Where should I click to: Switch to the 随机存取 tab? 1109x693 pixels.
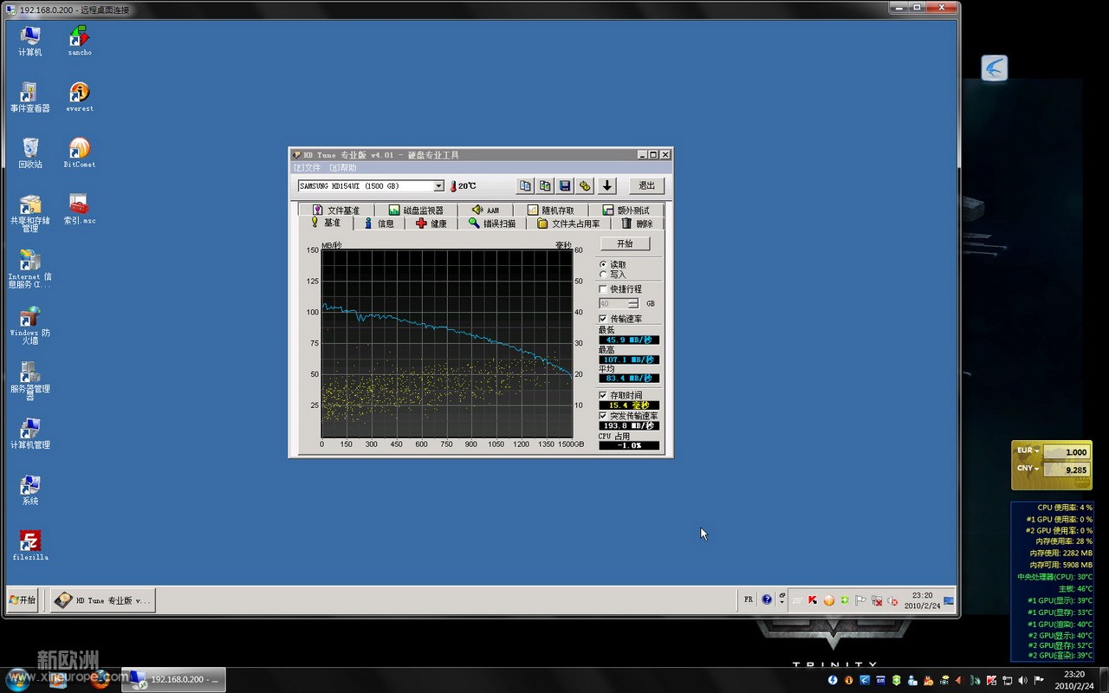click(550, 210)
